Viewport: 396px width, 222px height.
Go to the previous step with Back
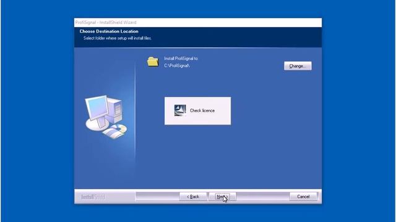[x=193, y=197]
